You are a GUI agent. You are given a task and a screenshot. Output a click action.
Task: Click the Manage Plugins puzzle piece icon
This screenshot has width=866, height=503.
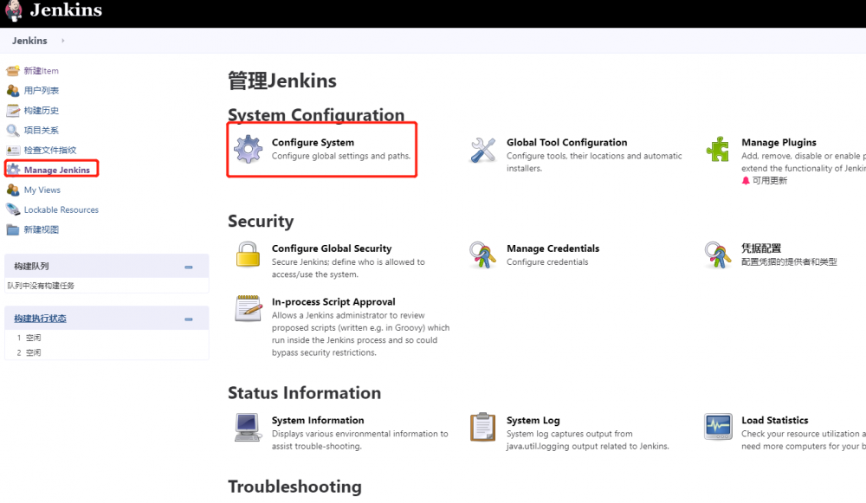click(x=717, y=149)
